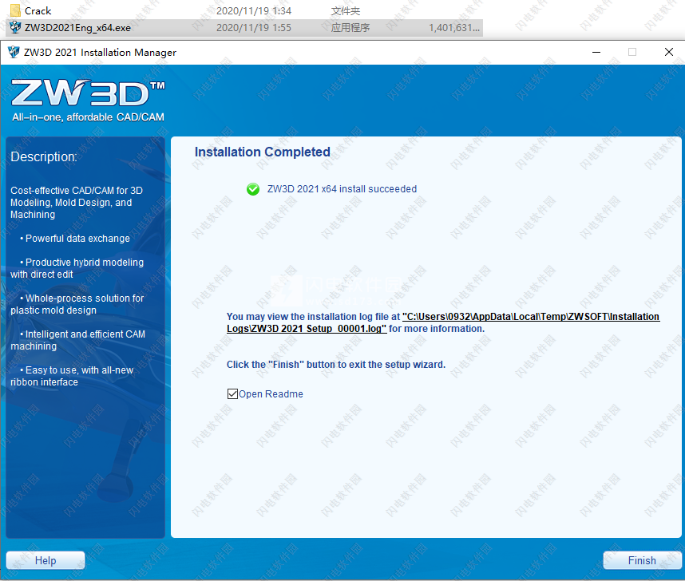This screenshot has height=581, width=685.
Task: Minimize the ZW3D Installation Manager window
Action: pyautogui.click(x=596, y=53)
